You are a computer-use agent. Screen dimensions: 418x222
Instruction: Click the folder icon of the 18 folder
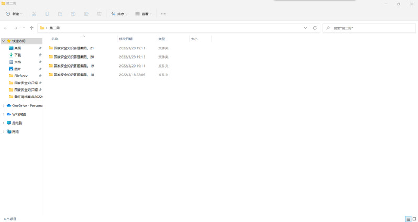point(51,75)
